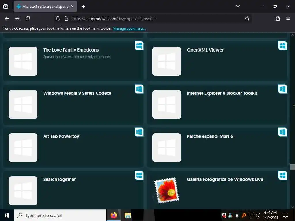The image size is (295, 221).
Task: Open Windows Media 9 Series Codecs thumbnail
Action: pyautogui.click(x=23, y=104)
